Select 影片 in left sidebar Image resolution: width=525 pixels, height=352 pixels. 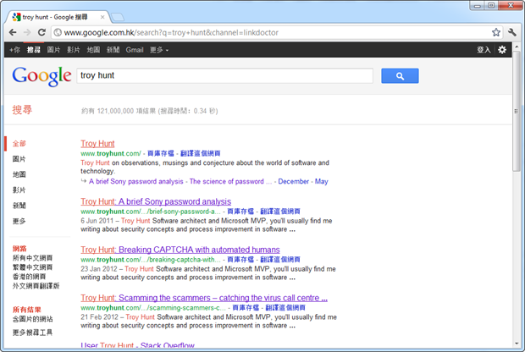(x=19, y=190)
